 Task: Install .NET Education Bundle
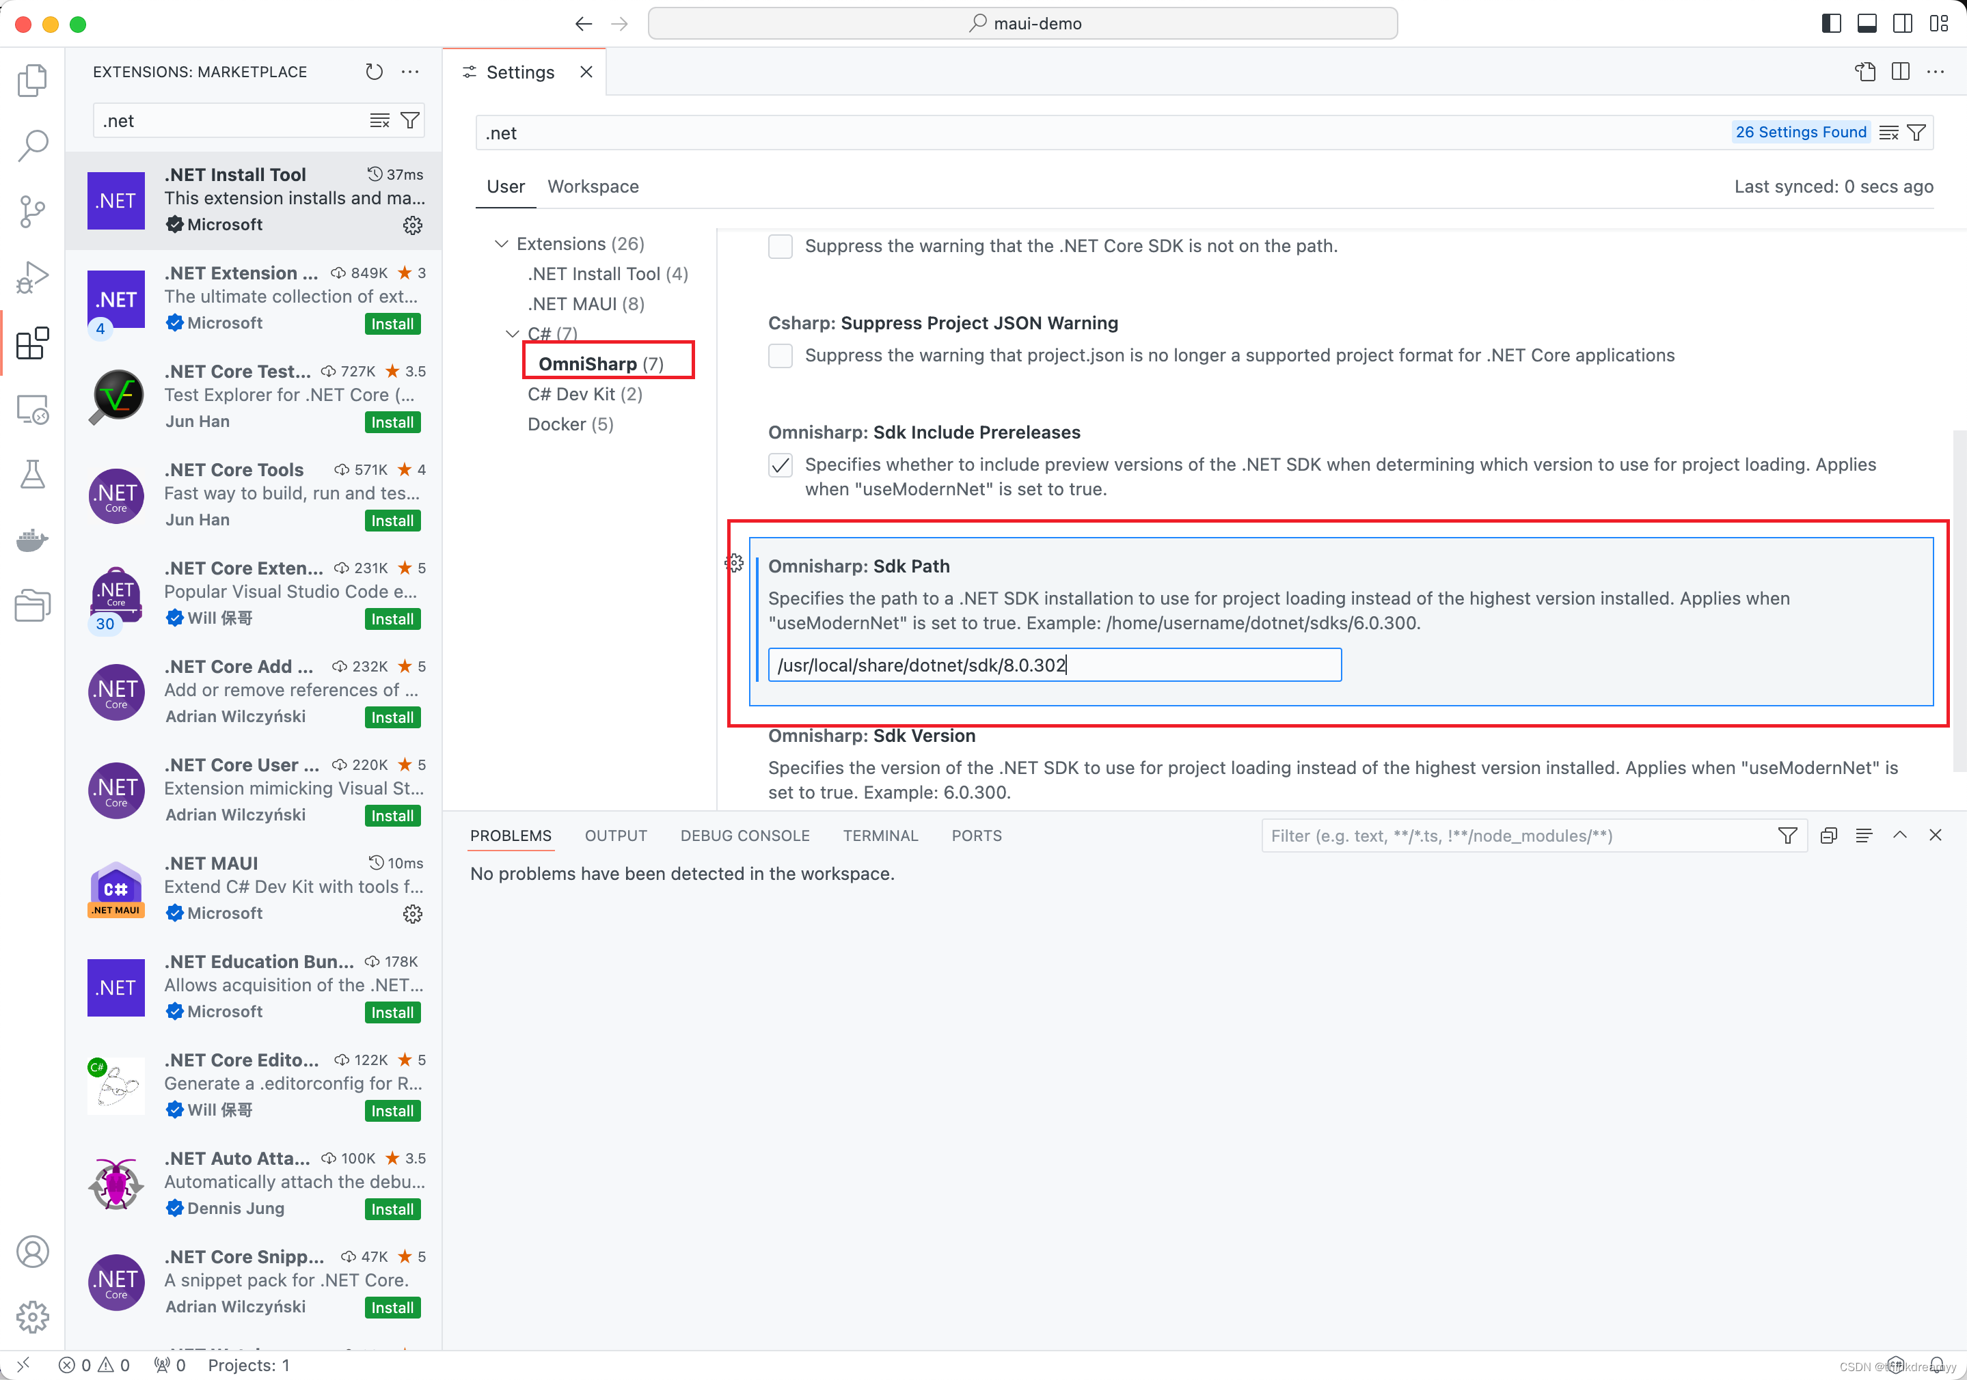pos(392,1012)
